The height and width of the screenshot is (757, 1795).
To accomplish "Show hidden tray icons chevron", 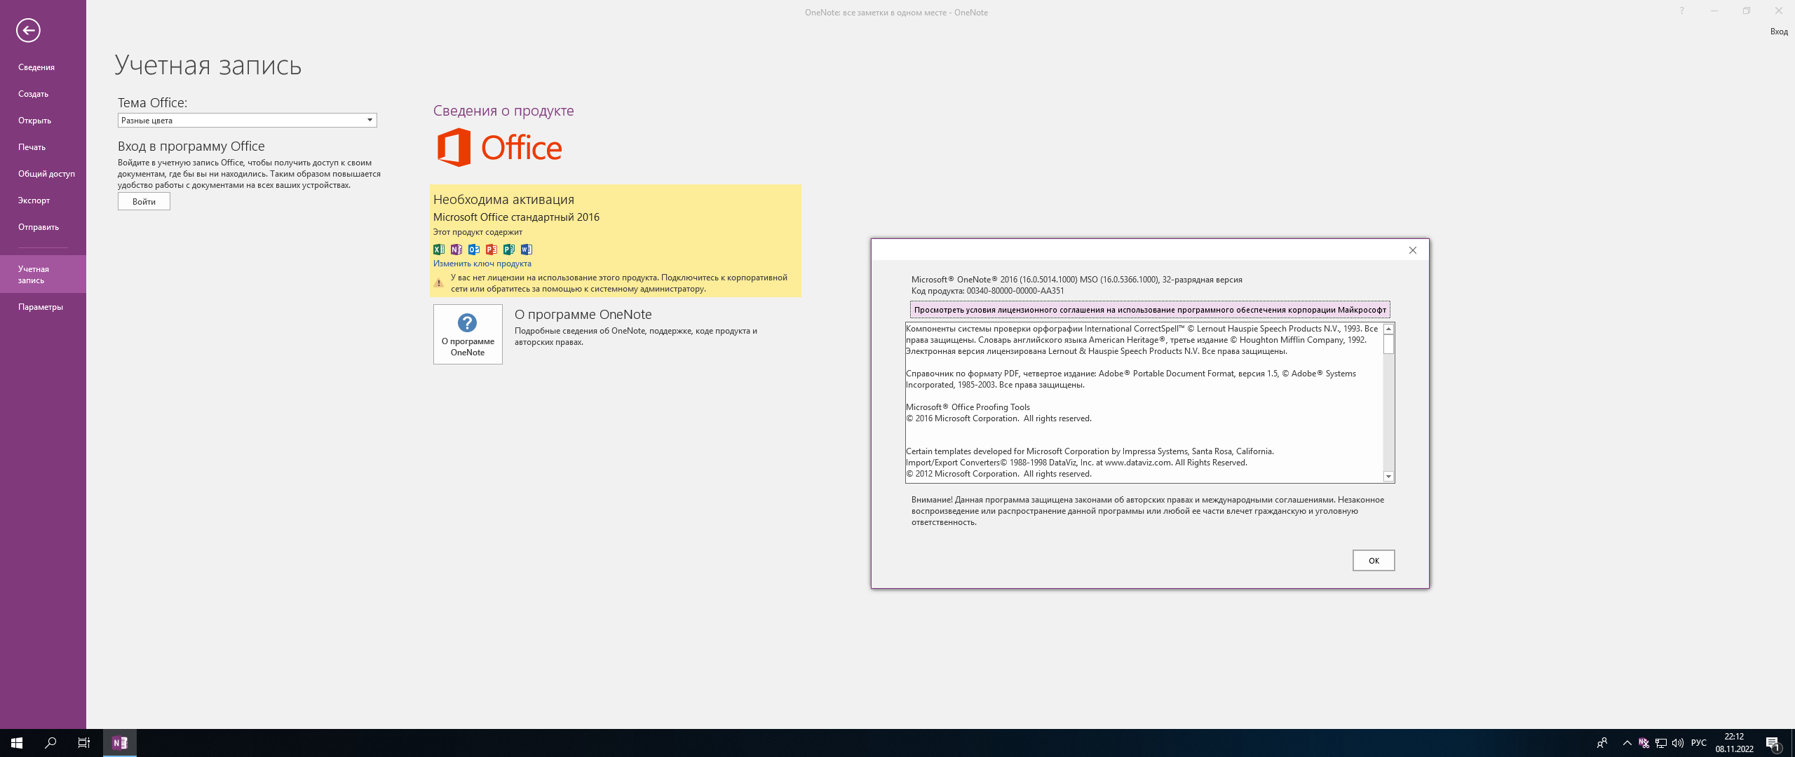I will tap(1627, 743).
